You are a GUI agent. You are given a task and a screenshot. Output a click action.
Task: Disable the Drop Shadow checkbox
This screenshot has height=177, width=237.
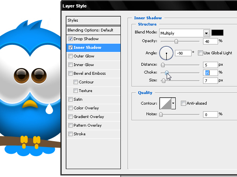tap(70, 39)
